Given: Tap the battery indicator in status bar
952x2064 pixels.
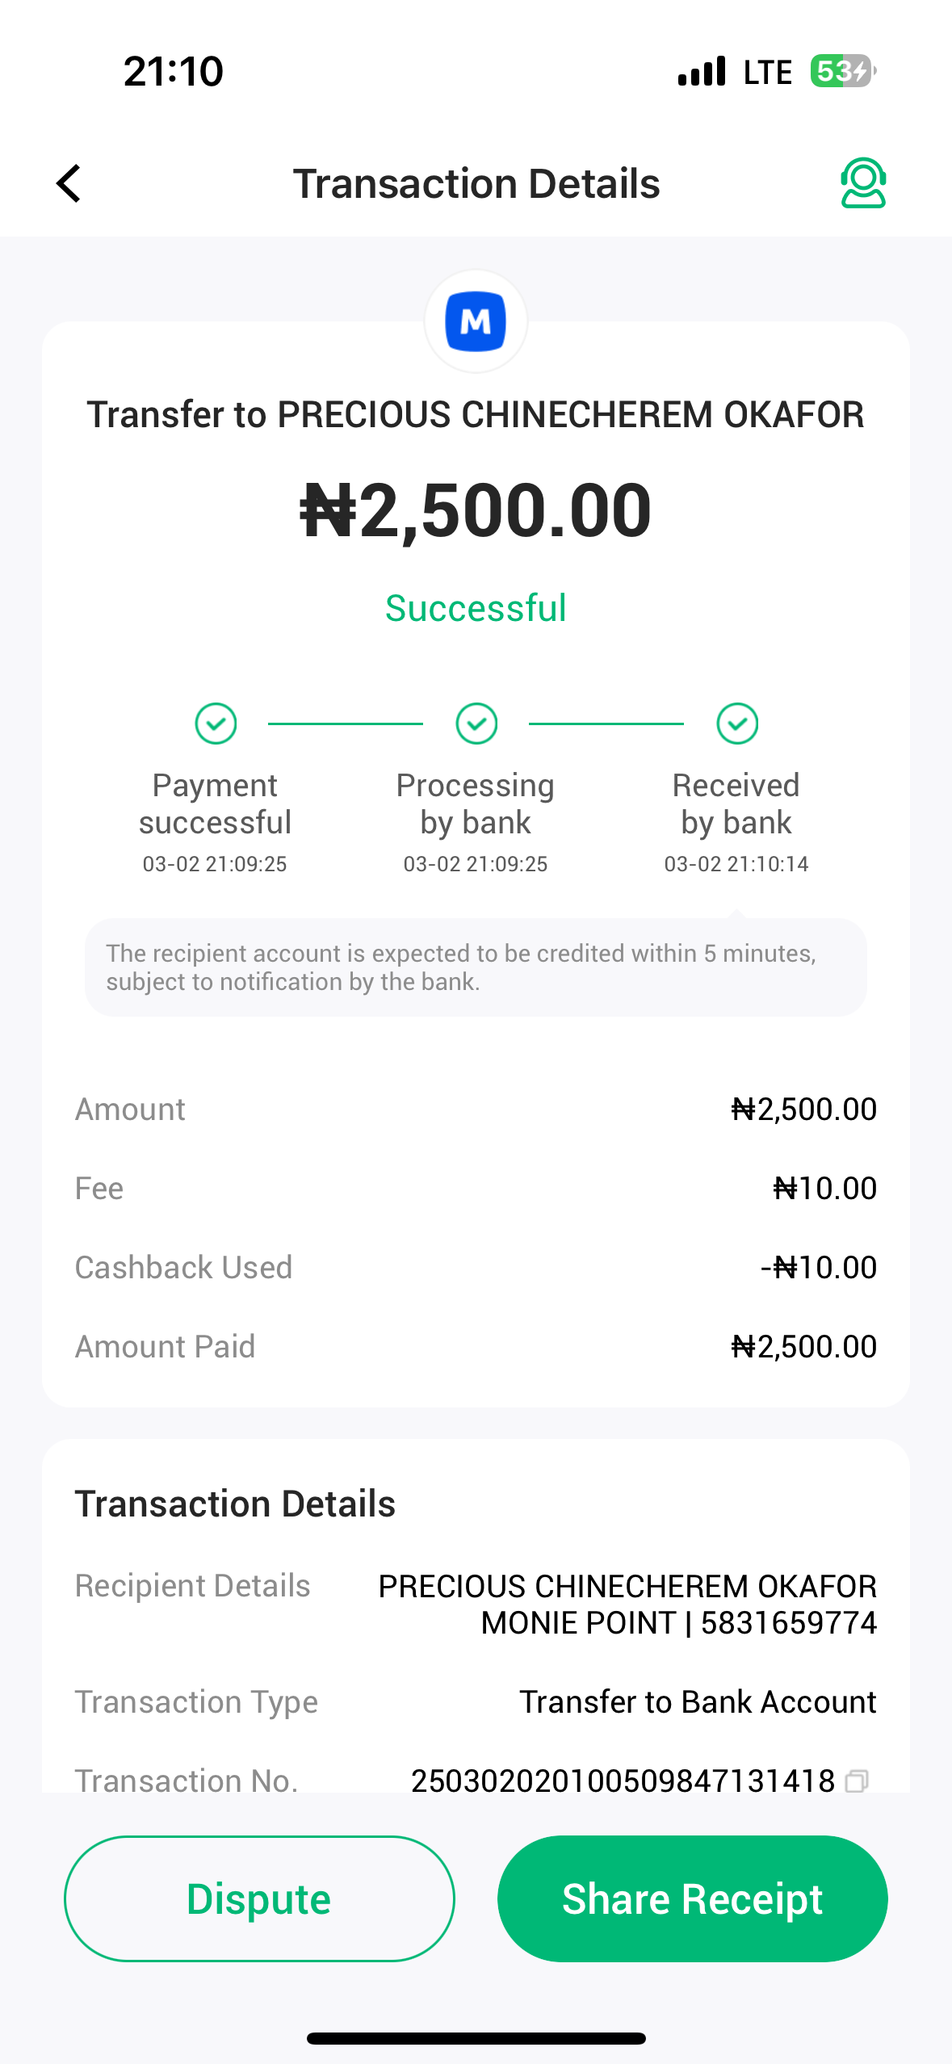Looking at the screenshot, I should pos(842,71).
